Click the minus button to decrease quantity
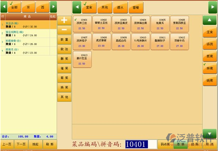 [64, 30]
